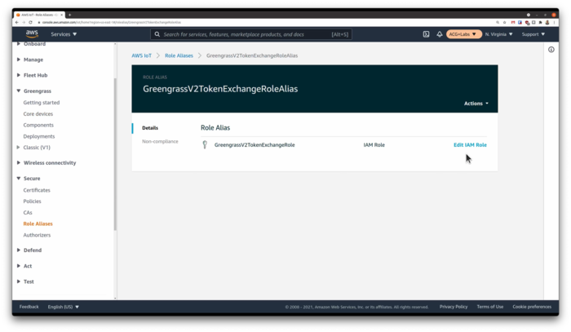Viewport: 571px width, 332px height.
Task: Collapse the Greengrass sidebar section
Action: [x=19, y=91]
